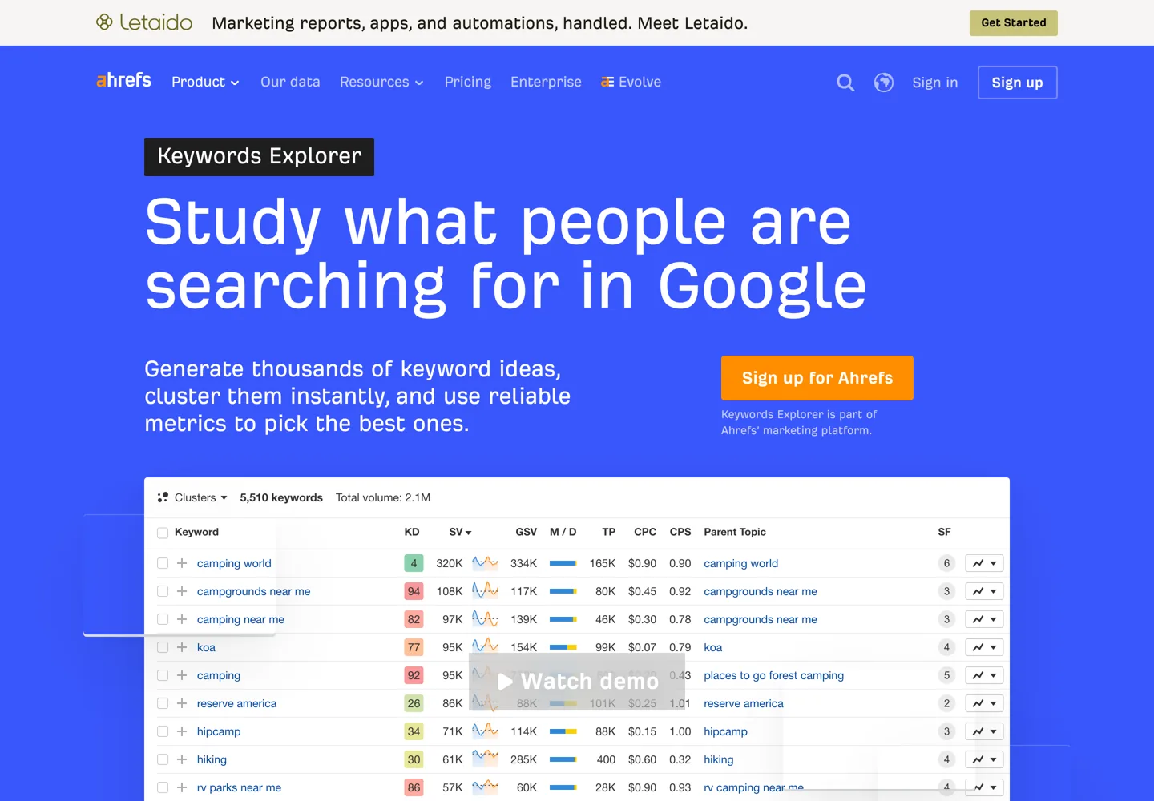Click plus icon in the camping row
The height and width of the screenshot is (801, 1154).
pyautogui.click(x=182, y=675)
